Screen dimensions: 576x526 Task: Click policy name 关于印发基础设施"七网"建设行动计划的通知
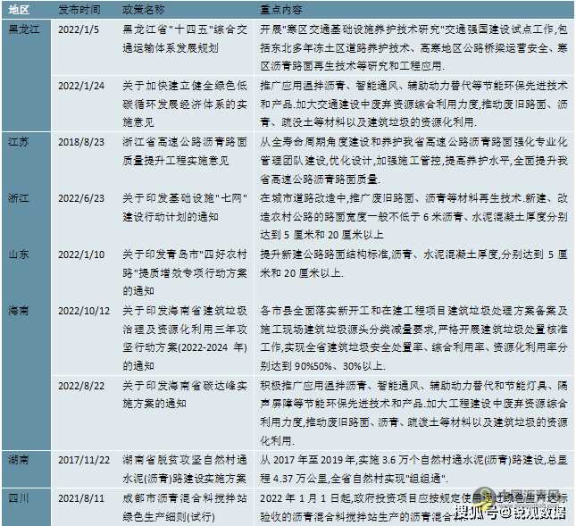click(185, 207)
